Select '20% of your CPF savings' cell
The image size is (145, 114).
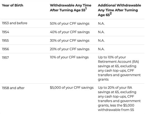coord(70,49)
